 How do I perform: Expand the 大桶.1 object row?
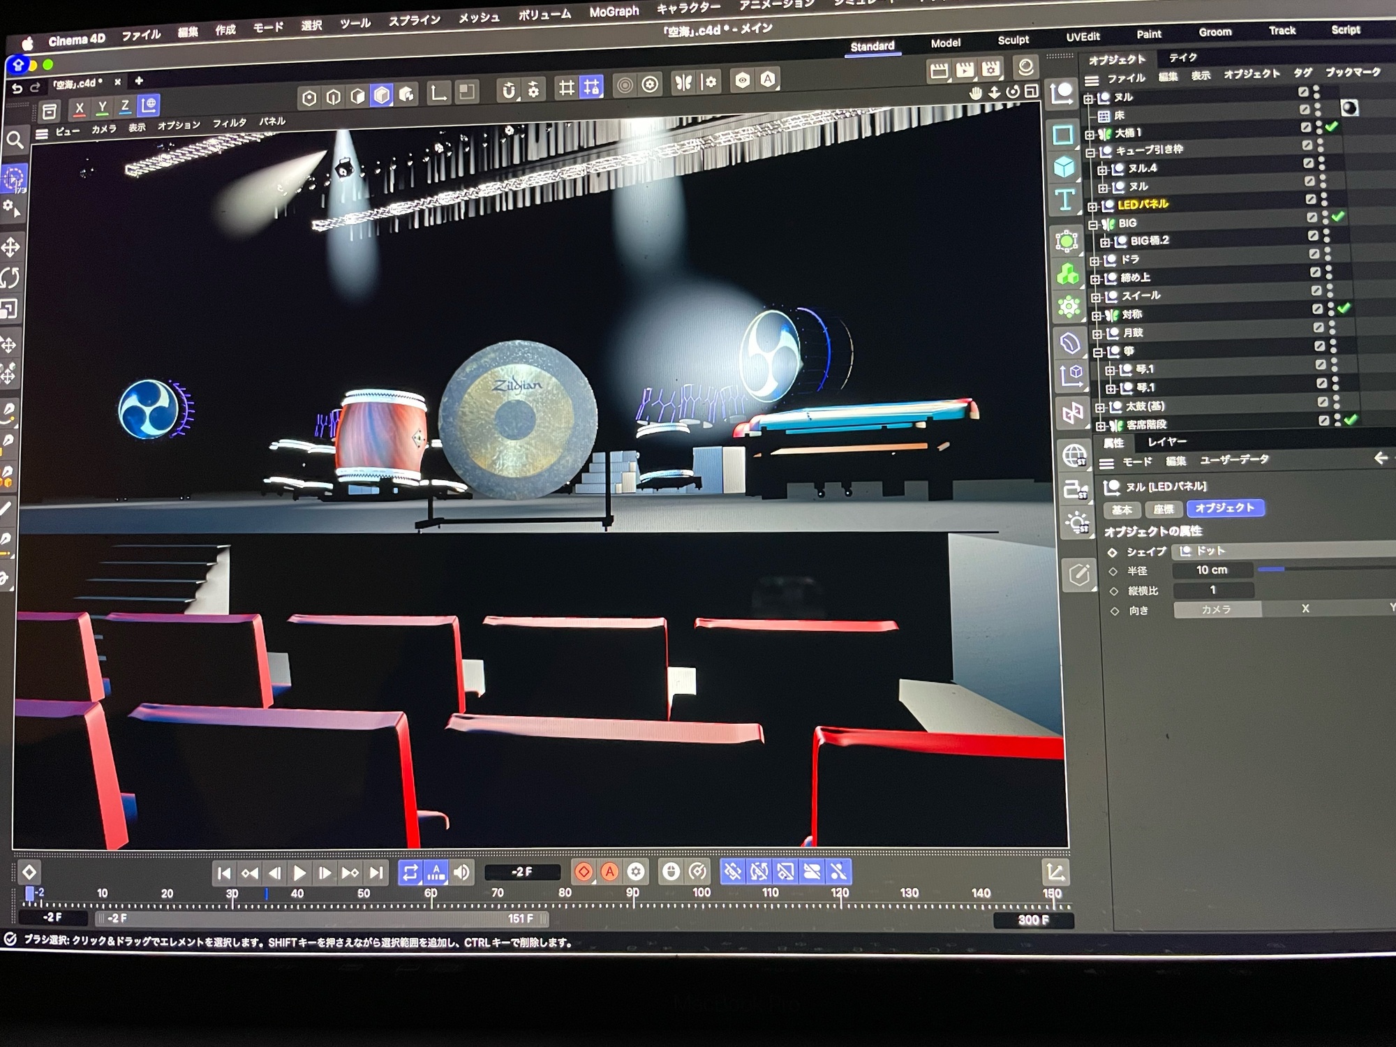(x=1090, y=134)
